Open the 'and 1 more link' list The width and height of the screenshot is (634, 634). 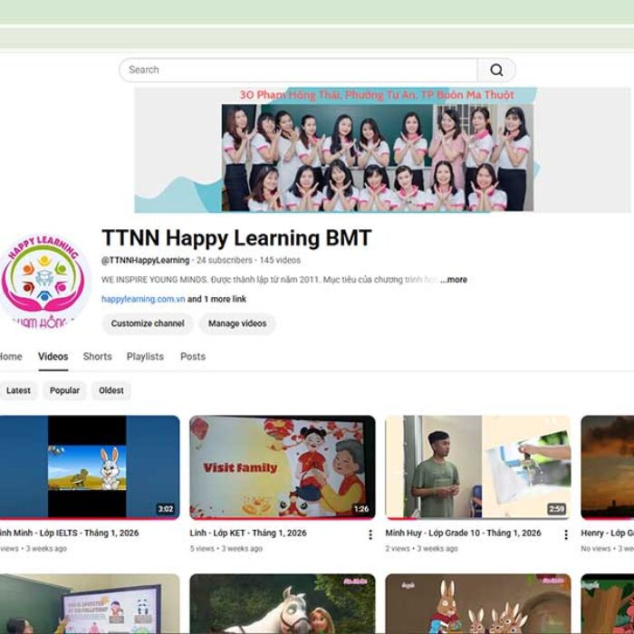[x=216, y=299]
